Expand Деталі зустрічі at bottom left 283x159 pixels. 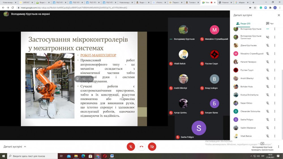pos(15,147)
